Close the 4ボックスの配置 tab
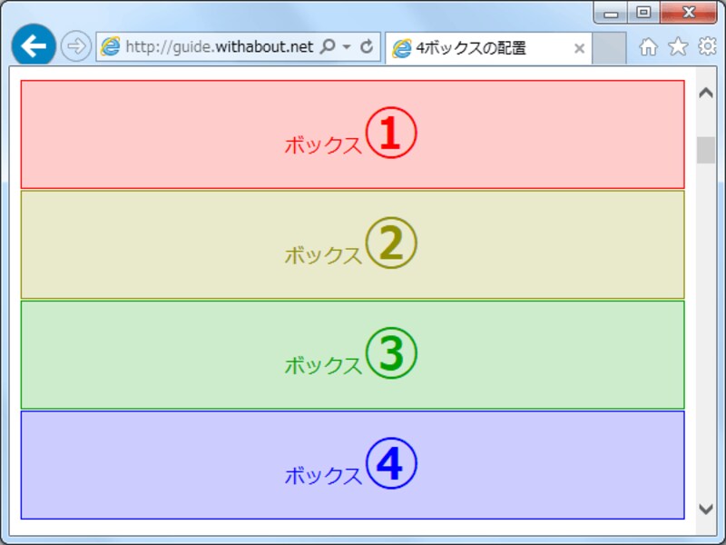 (x=579, y=48)
